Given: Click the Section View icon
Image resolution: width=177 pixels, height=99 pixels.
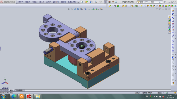Looking at the screenshot, I should click(78, 9).
